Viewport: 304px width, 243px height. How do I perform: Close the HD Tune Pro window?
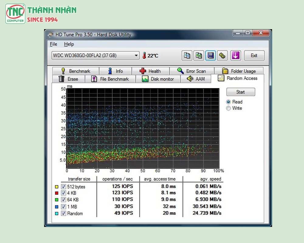coord(261,33)
